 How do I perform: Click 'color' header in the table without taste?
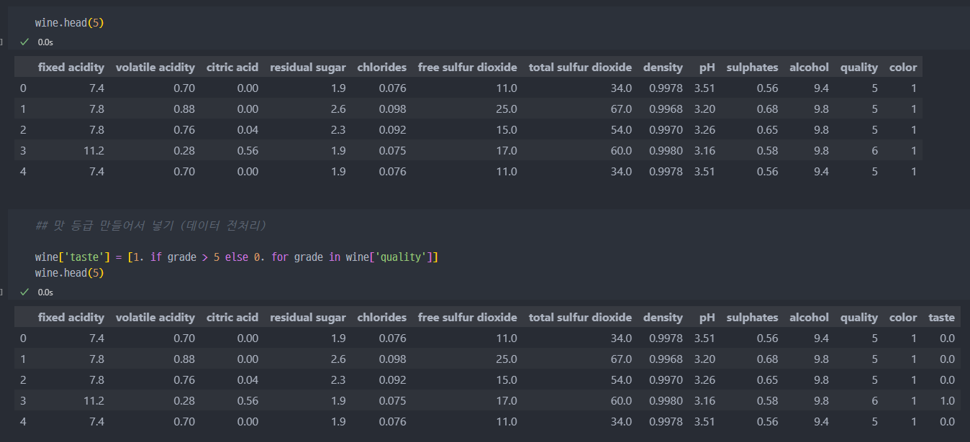tap(904, 68)
